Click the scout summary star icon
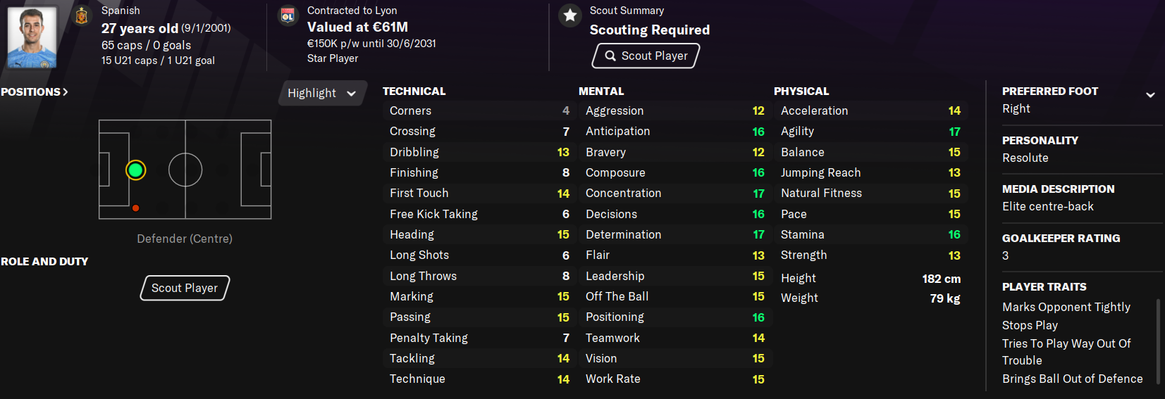 click(x=570, y=15)
